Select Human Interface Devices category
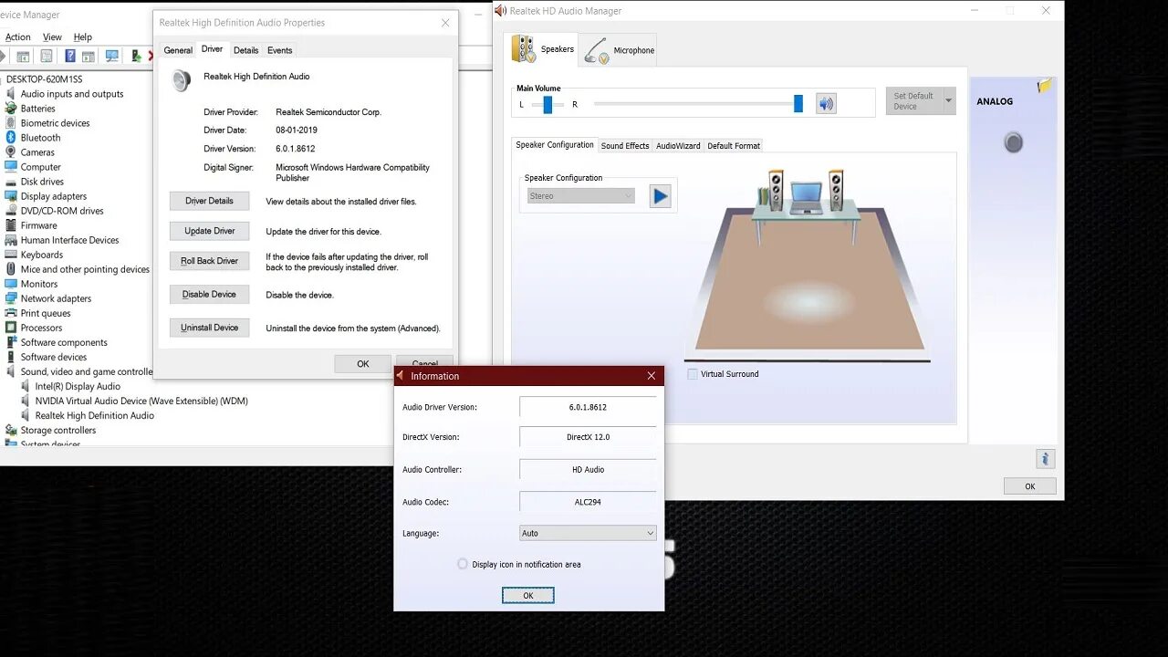 tap(69, 240)
